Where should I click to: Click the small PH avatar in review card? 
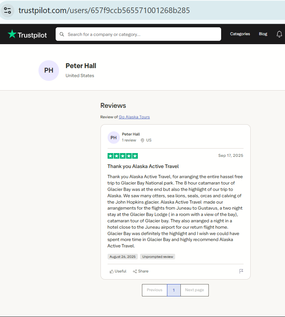pos(114,137)
